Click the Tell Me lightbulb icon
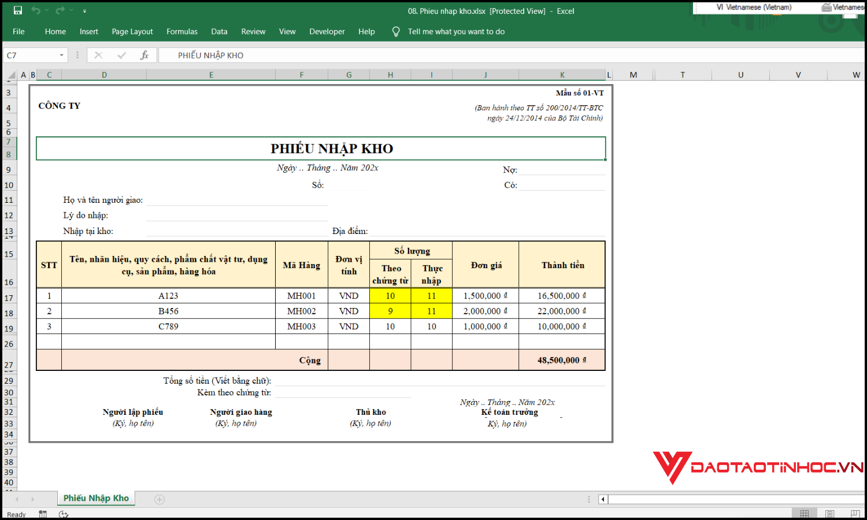This screenshot has height=520, width=867. (396, 32)
